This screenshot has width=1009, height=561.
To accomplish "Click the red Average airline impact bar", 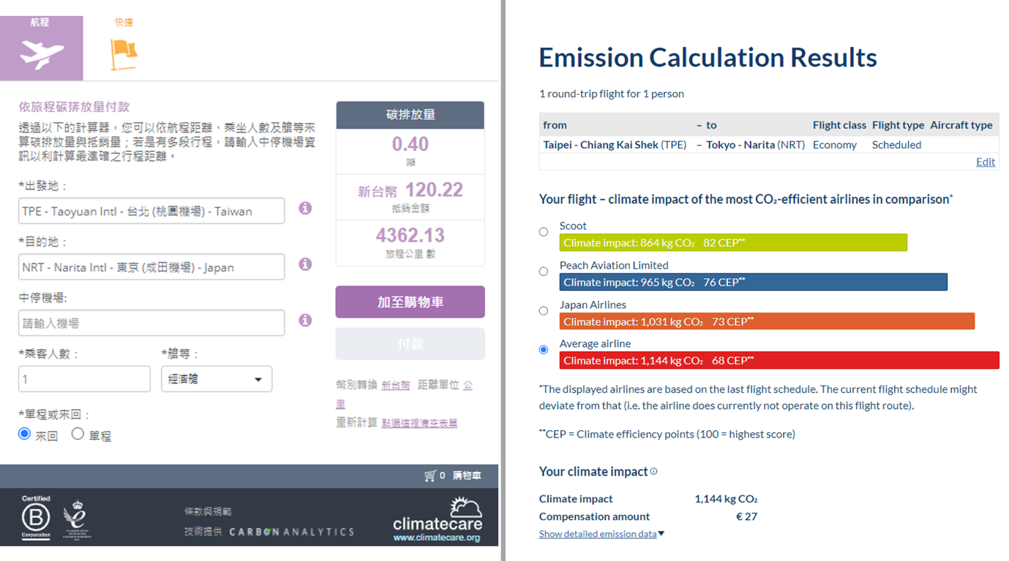I will pyautogui.click(x=779, y=360).
